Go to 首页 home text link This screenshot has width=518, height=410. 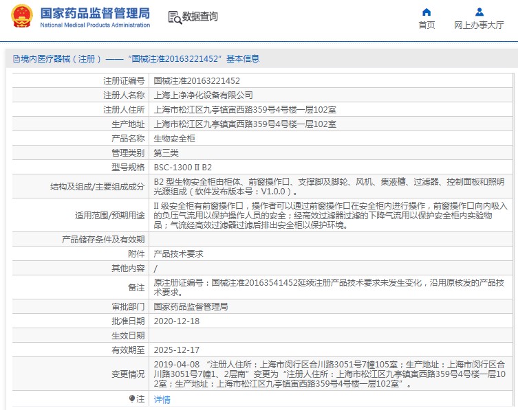tap(427, 25)
